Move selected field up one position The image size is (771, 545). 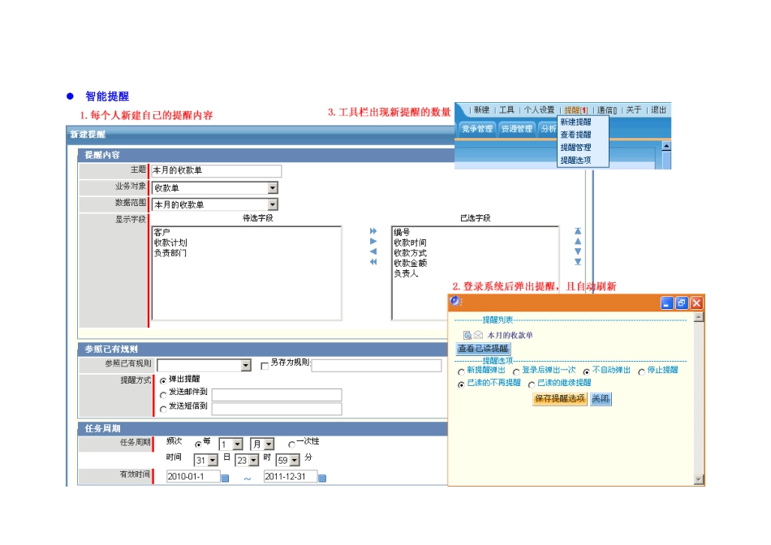pyautogui.click(x=578, y=242)
